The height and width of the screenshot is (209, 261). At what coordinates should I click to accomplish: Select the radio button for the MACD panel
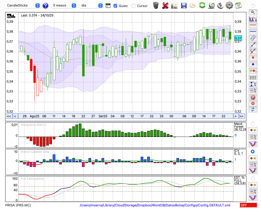click(253, 124)
